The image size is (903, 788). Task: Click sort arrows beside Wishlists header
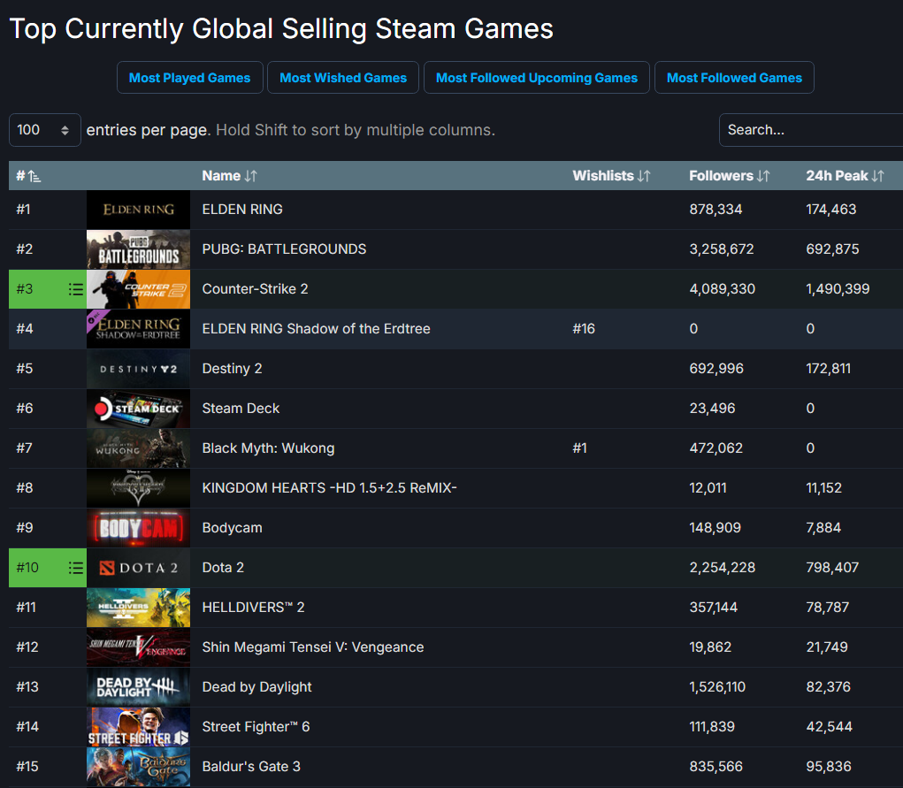[x=644, y=176]
